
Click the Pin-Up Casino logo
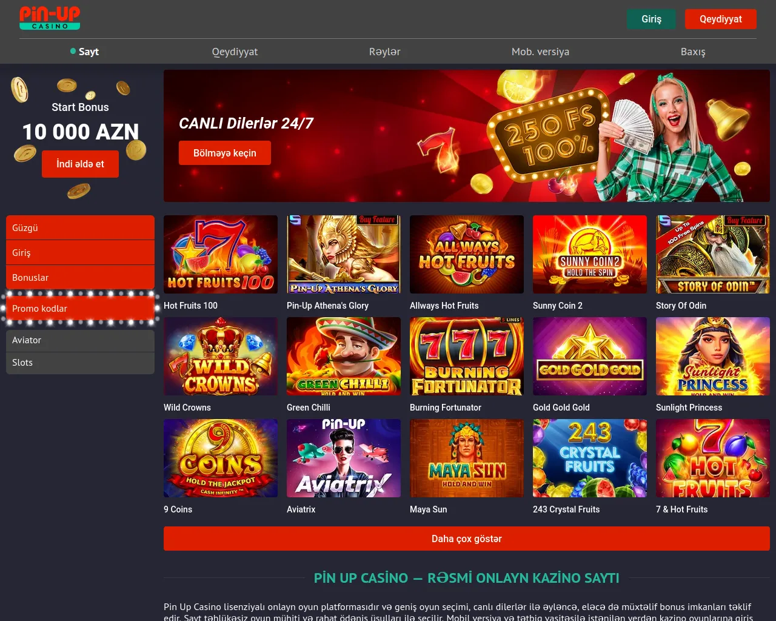50,18
